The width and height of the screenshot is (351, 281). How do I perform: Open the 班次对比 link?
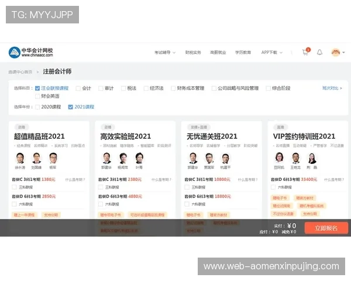tap(332, 88)
